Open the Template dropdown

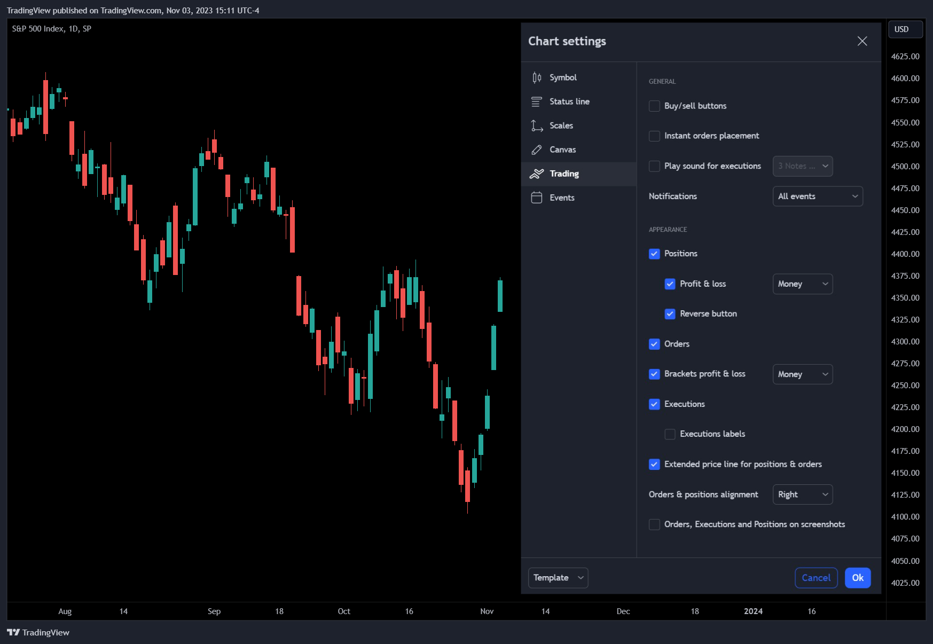click(x=558, y=578)
